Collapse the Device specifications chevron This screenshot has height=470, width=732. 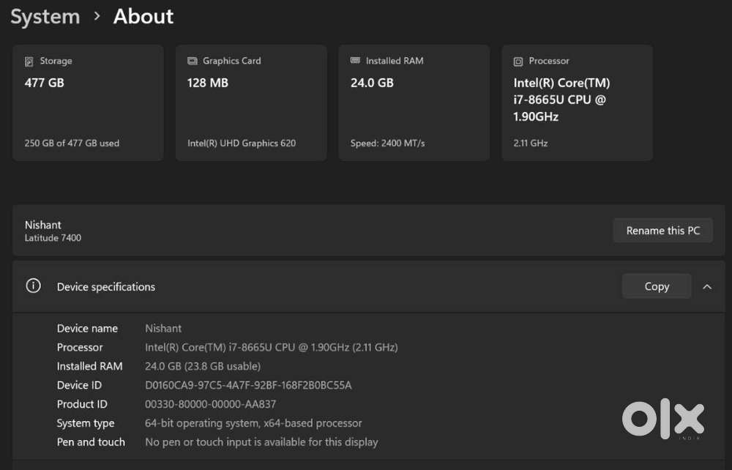707,286
